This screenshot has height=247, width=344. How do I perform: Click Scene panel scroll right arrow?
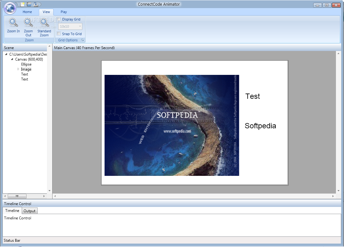pos(44,196)
